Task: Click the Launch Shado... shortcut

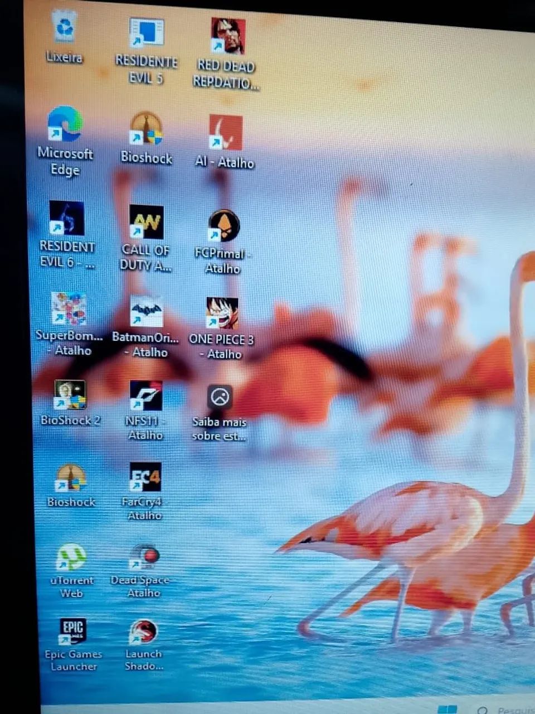Action: coord(143,632)
